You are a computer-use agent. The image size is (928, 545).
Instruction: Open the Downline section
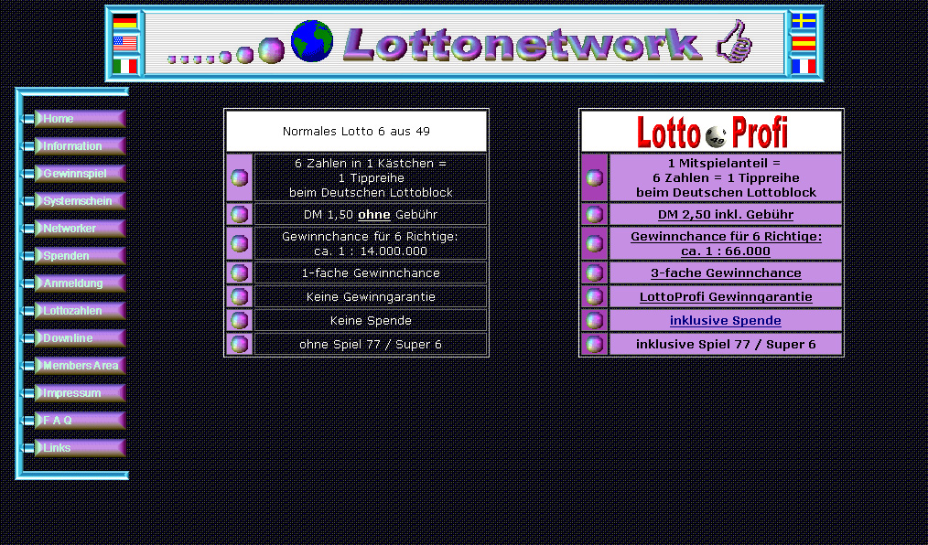[80, 338]
